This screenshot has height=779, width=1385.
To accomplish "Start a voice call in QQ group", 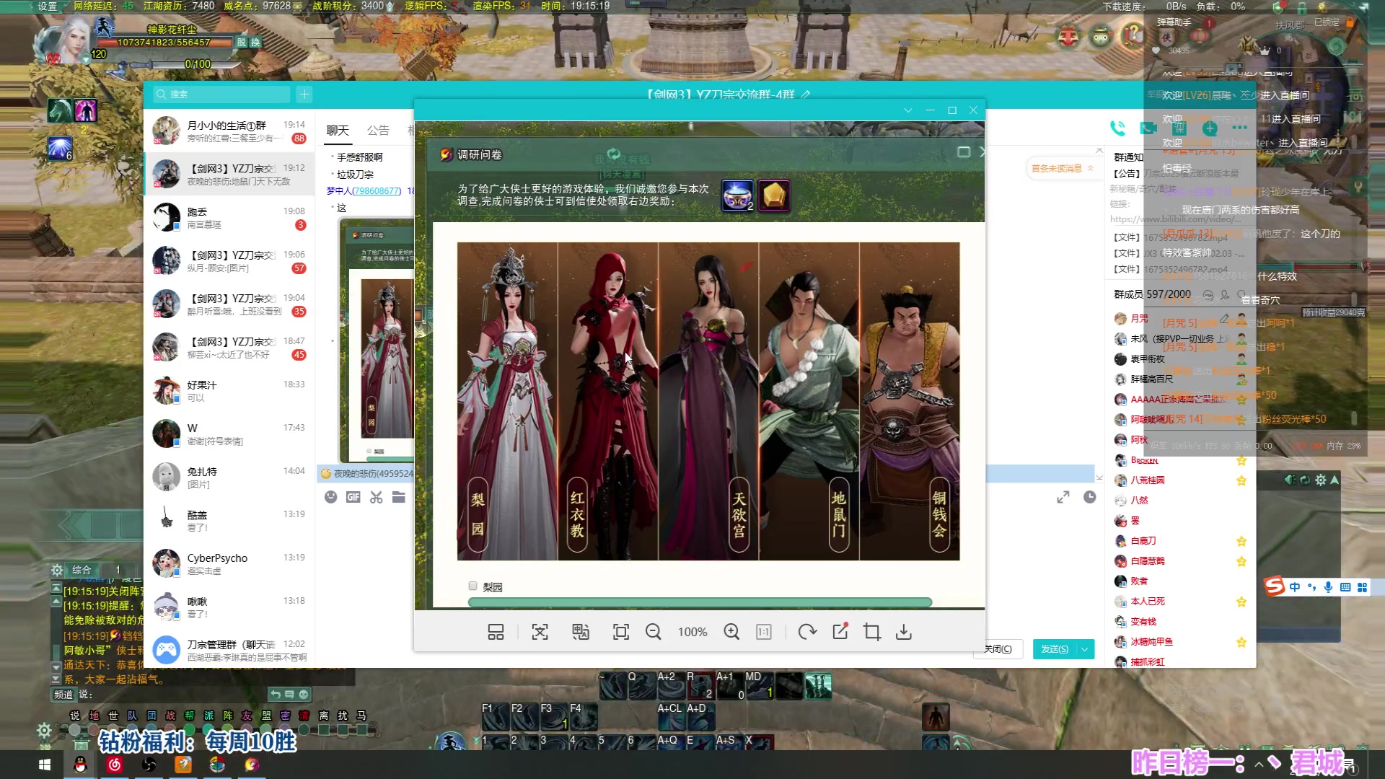I will pos(1117,128).
